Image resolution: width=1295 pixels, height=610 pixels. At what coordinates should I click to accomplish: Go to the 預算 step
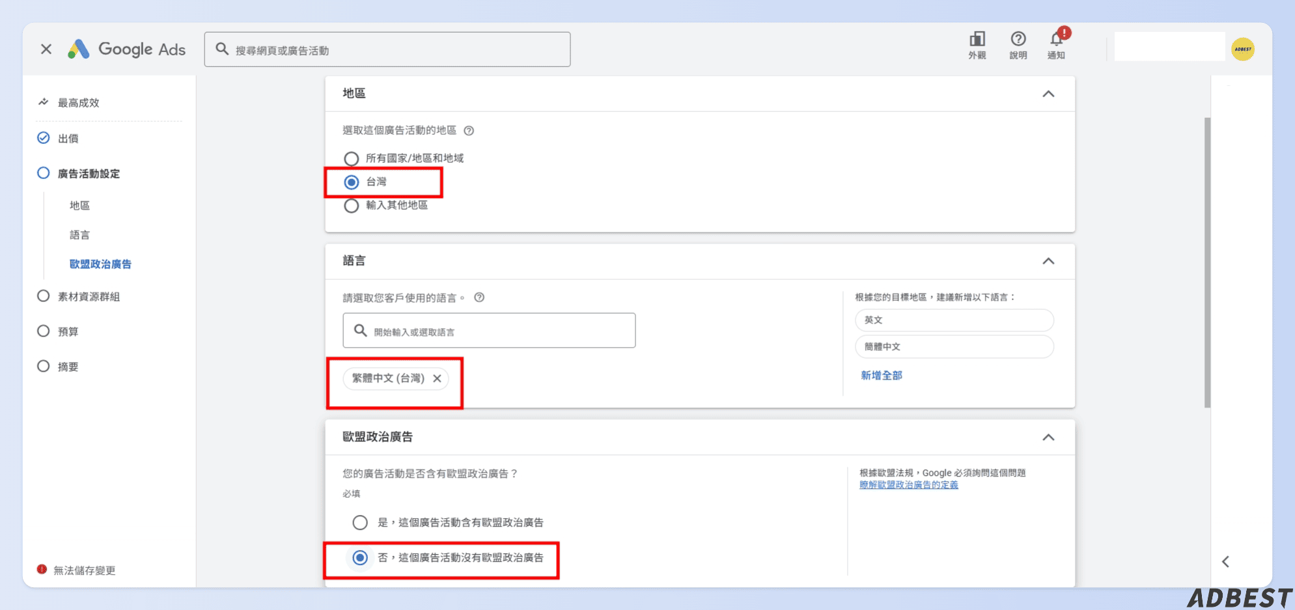pos(68,332)
